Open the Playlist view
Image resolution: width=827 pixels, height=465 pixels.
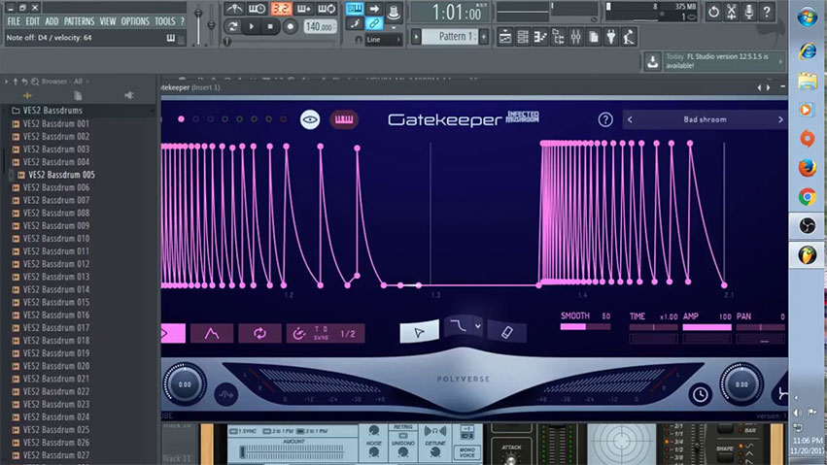pyautogui.click(x=505, y=37)
